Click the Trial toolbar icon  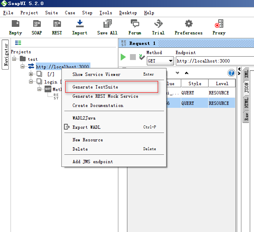(158, 23)
